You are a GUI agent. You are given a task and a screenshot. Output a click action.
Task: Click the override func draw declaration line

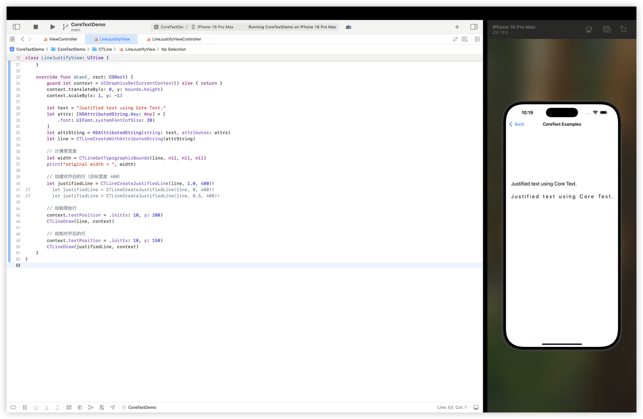[84, 77]
